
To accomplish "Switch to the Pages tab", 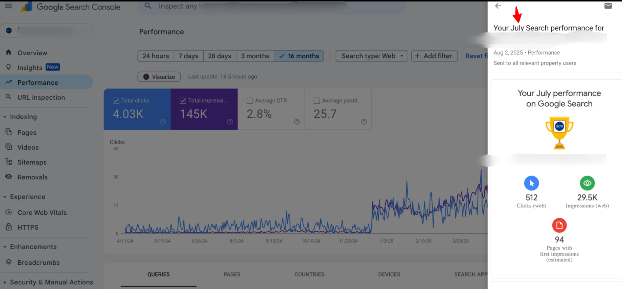I will pos(232,274).
